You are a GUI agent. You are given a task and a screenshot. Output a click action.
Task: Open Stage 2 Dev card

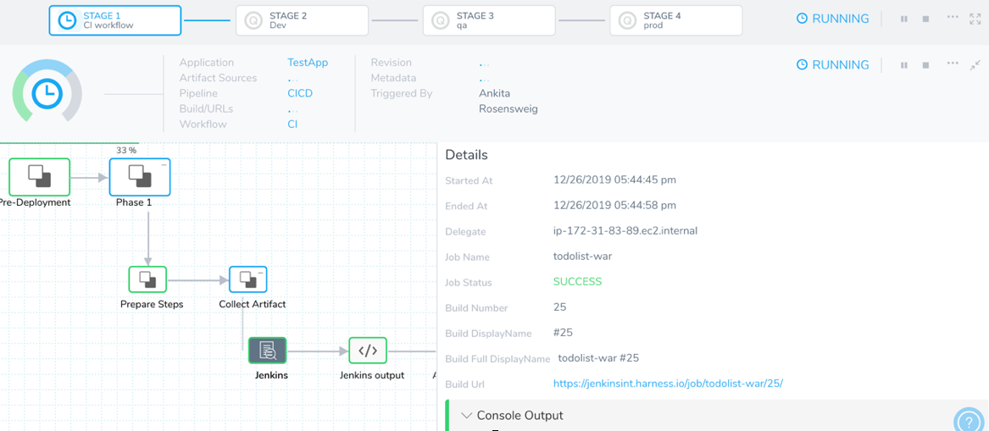[x=303, y=21]
